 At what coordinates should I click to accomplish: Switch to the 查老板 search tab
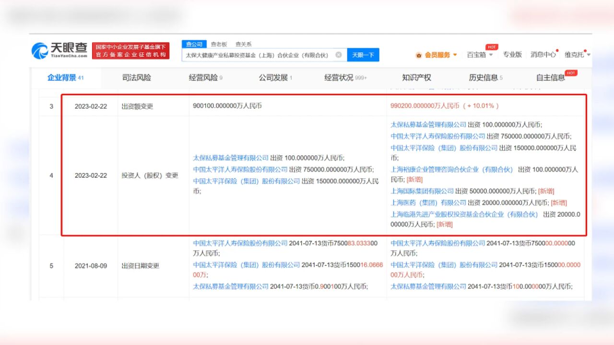click(219, 44)
